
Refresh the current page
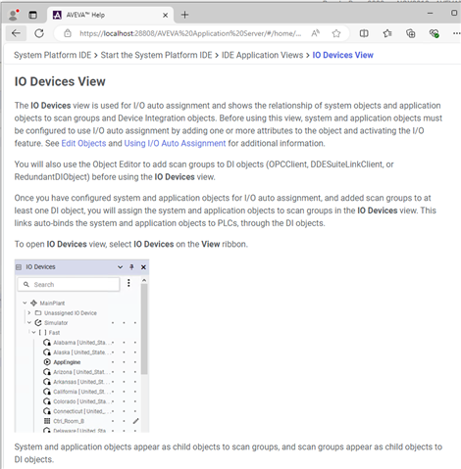pos(39,33)
